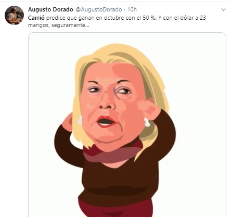230x217 pixels.
Task: Select the bold Carrió keyword
Action: tap(36, 18)
